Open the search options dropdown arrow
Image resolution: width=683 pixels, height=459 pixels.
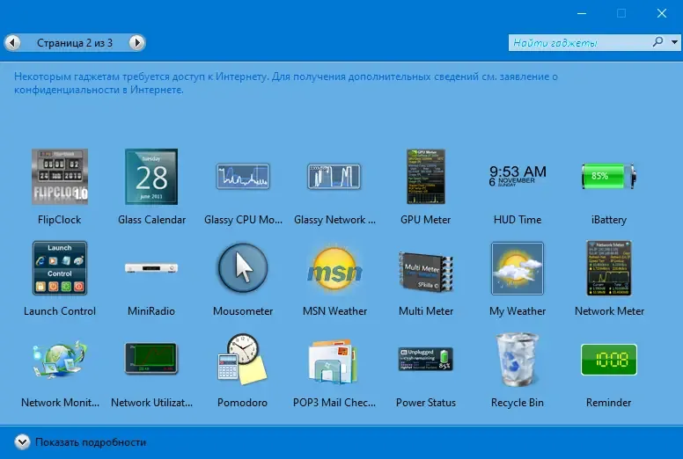[x=674, y=42]
